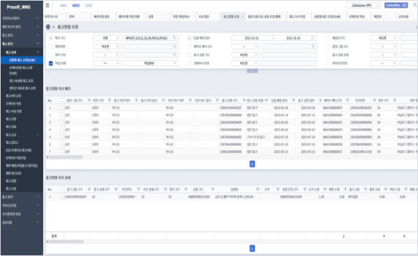Click filter icon on upper grid's first data column
The image size is (418, 256).
pos(89,100)
